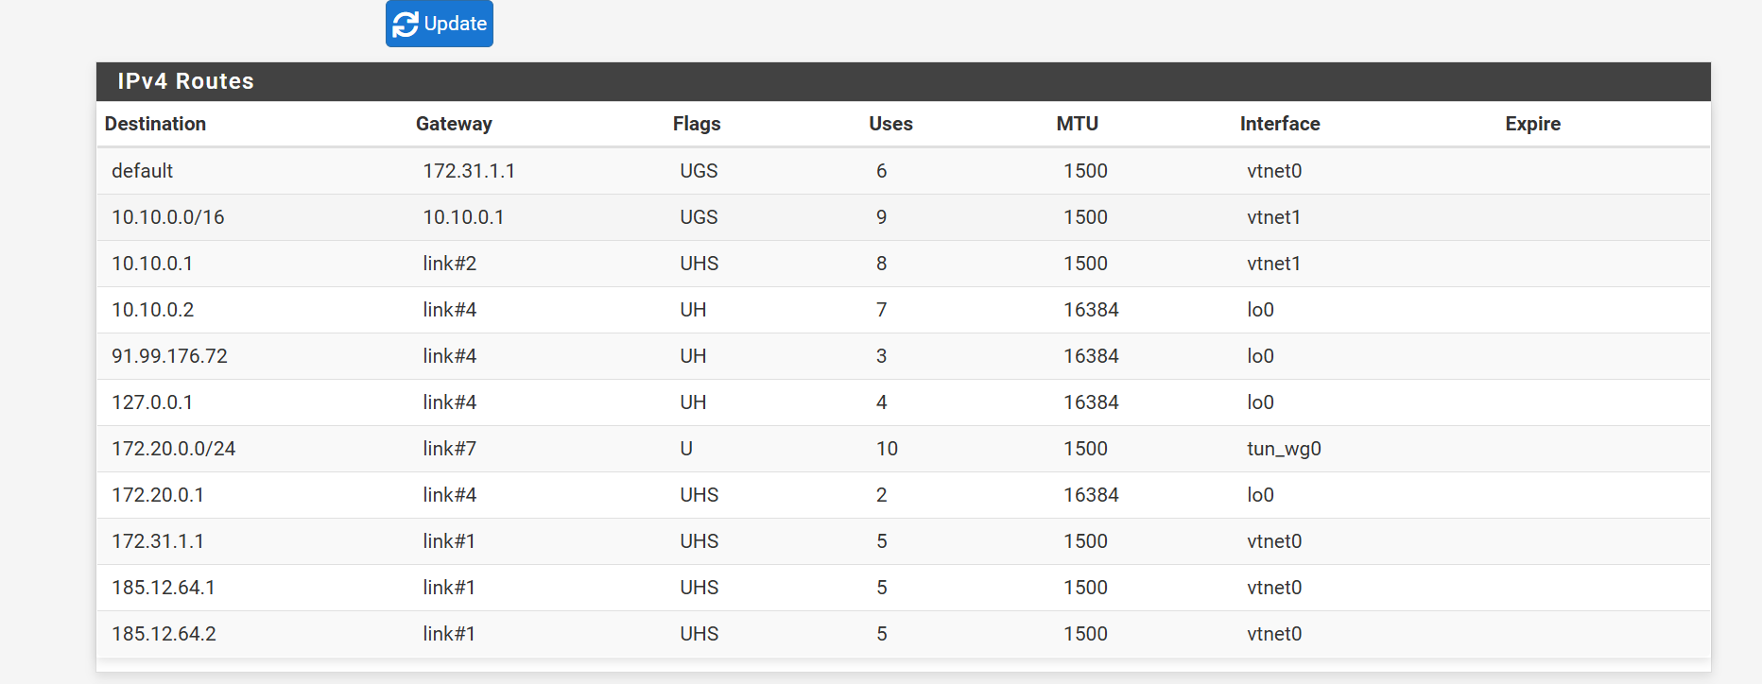Click the Interface column header
Viewport: 1762px width, 684px height.
[x=1280, y=124]
